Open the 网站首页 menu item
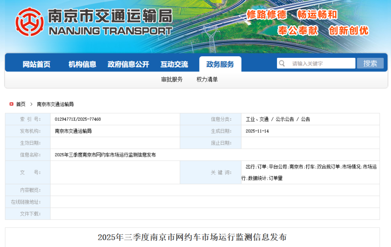 click(35, 64)
